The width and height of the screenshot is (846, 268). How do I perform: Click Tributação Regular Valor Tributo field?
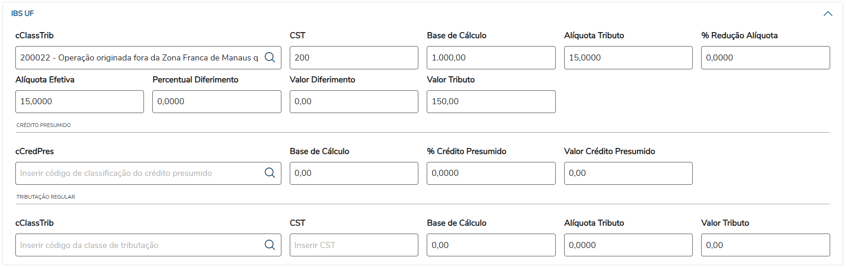765,245
